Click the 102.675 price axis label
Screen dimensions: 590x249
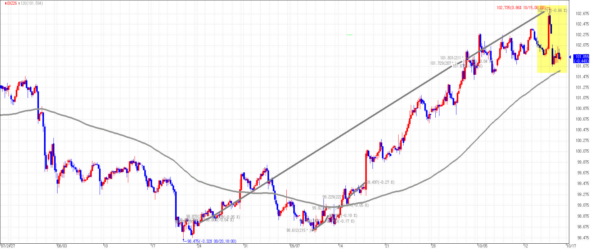582,14
